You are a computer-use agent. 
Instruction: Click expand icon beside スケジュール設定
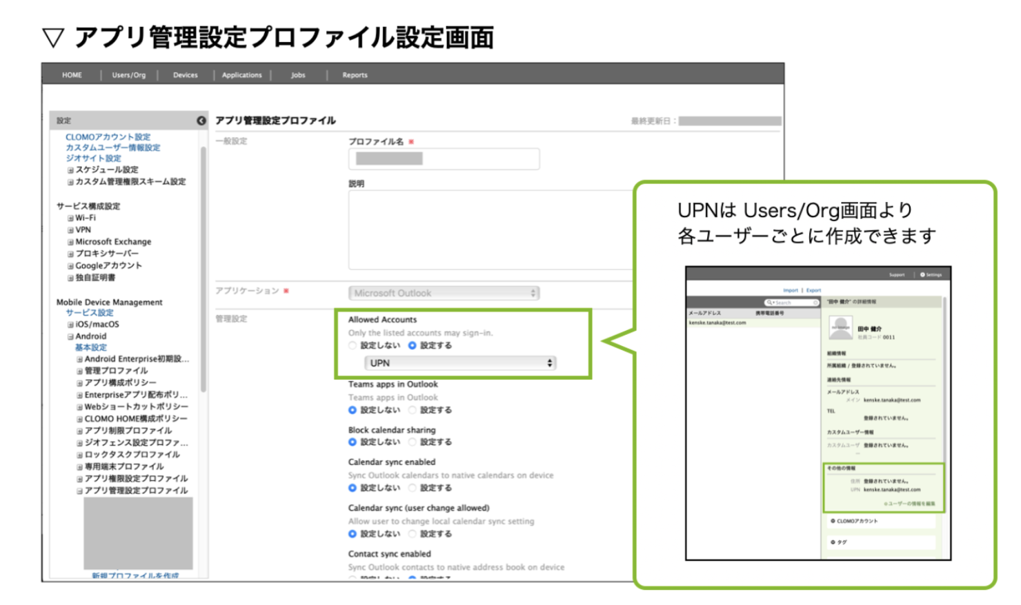click(x=70, y=170)
